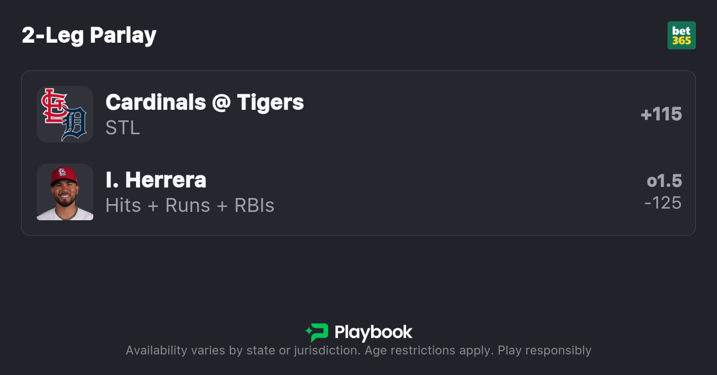Open I. Herrera's player headshot
717x375 pixels.
click(x=65, y=192)
